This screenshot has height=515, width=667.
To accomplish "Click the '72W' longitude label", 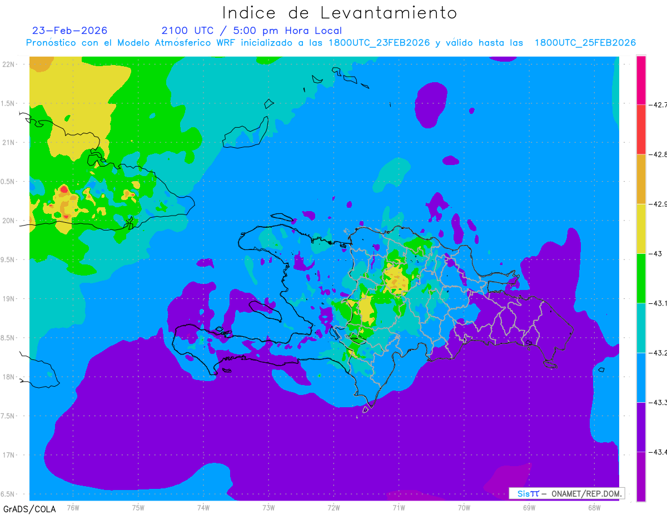I will pyautogui.click(x=333, y=508).
